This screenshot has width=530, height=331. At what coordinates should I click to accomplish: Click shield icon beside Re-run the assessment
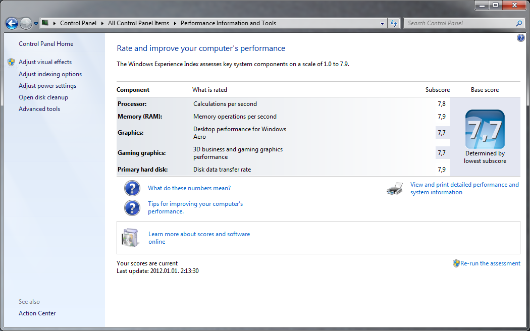(x=456, y=263)
